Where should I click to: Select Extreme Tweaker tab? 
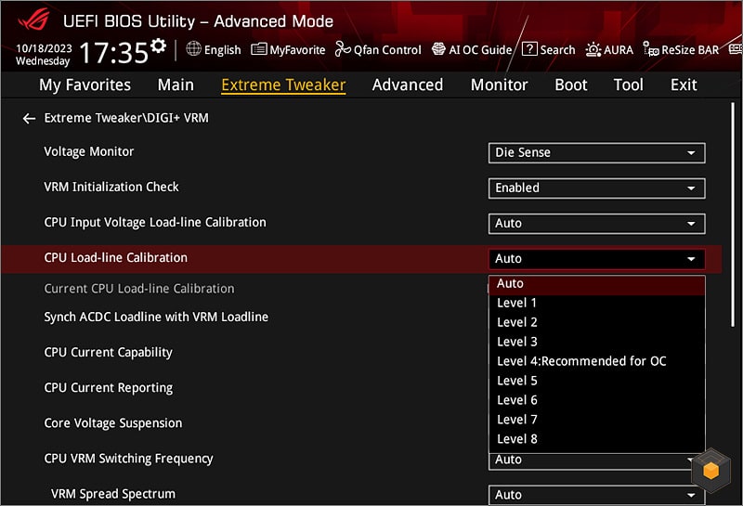(283, 85)
